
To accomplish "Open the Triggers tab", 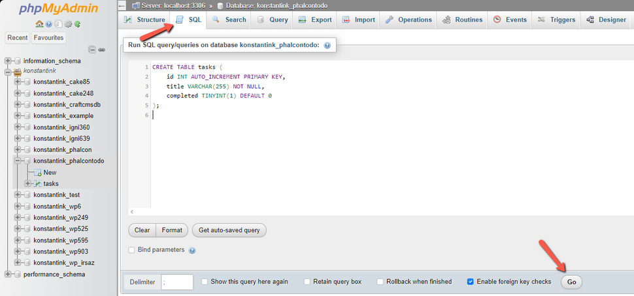I will tap(556, 20).
